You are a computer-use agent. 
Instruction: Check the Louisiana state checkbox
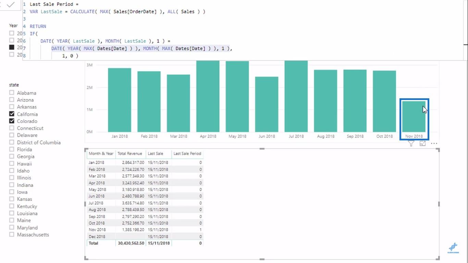[x=12, y=213]
